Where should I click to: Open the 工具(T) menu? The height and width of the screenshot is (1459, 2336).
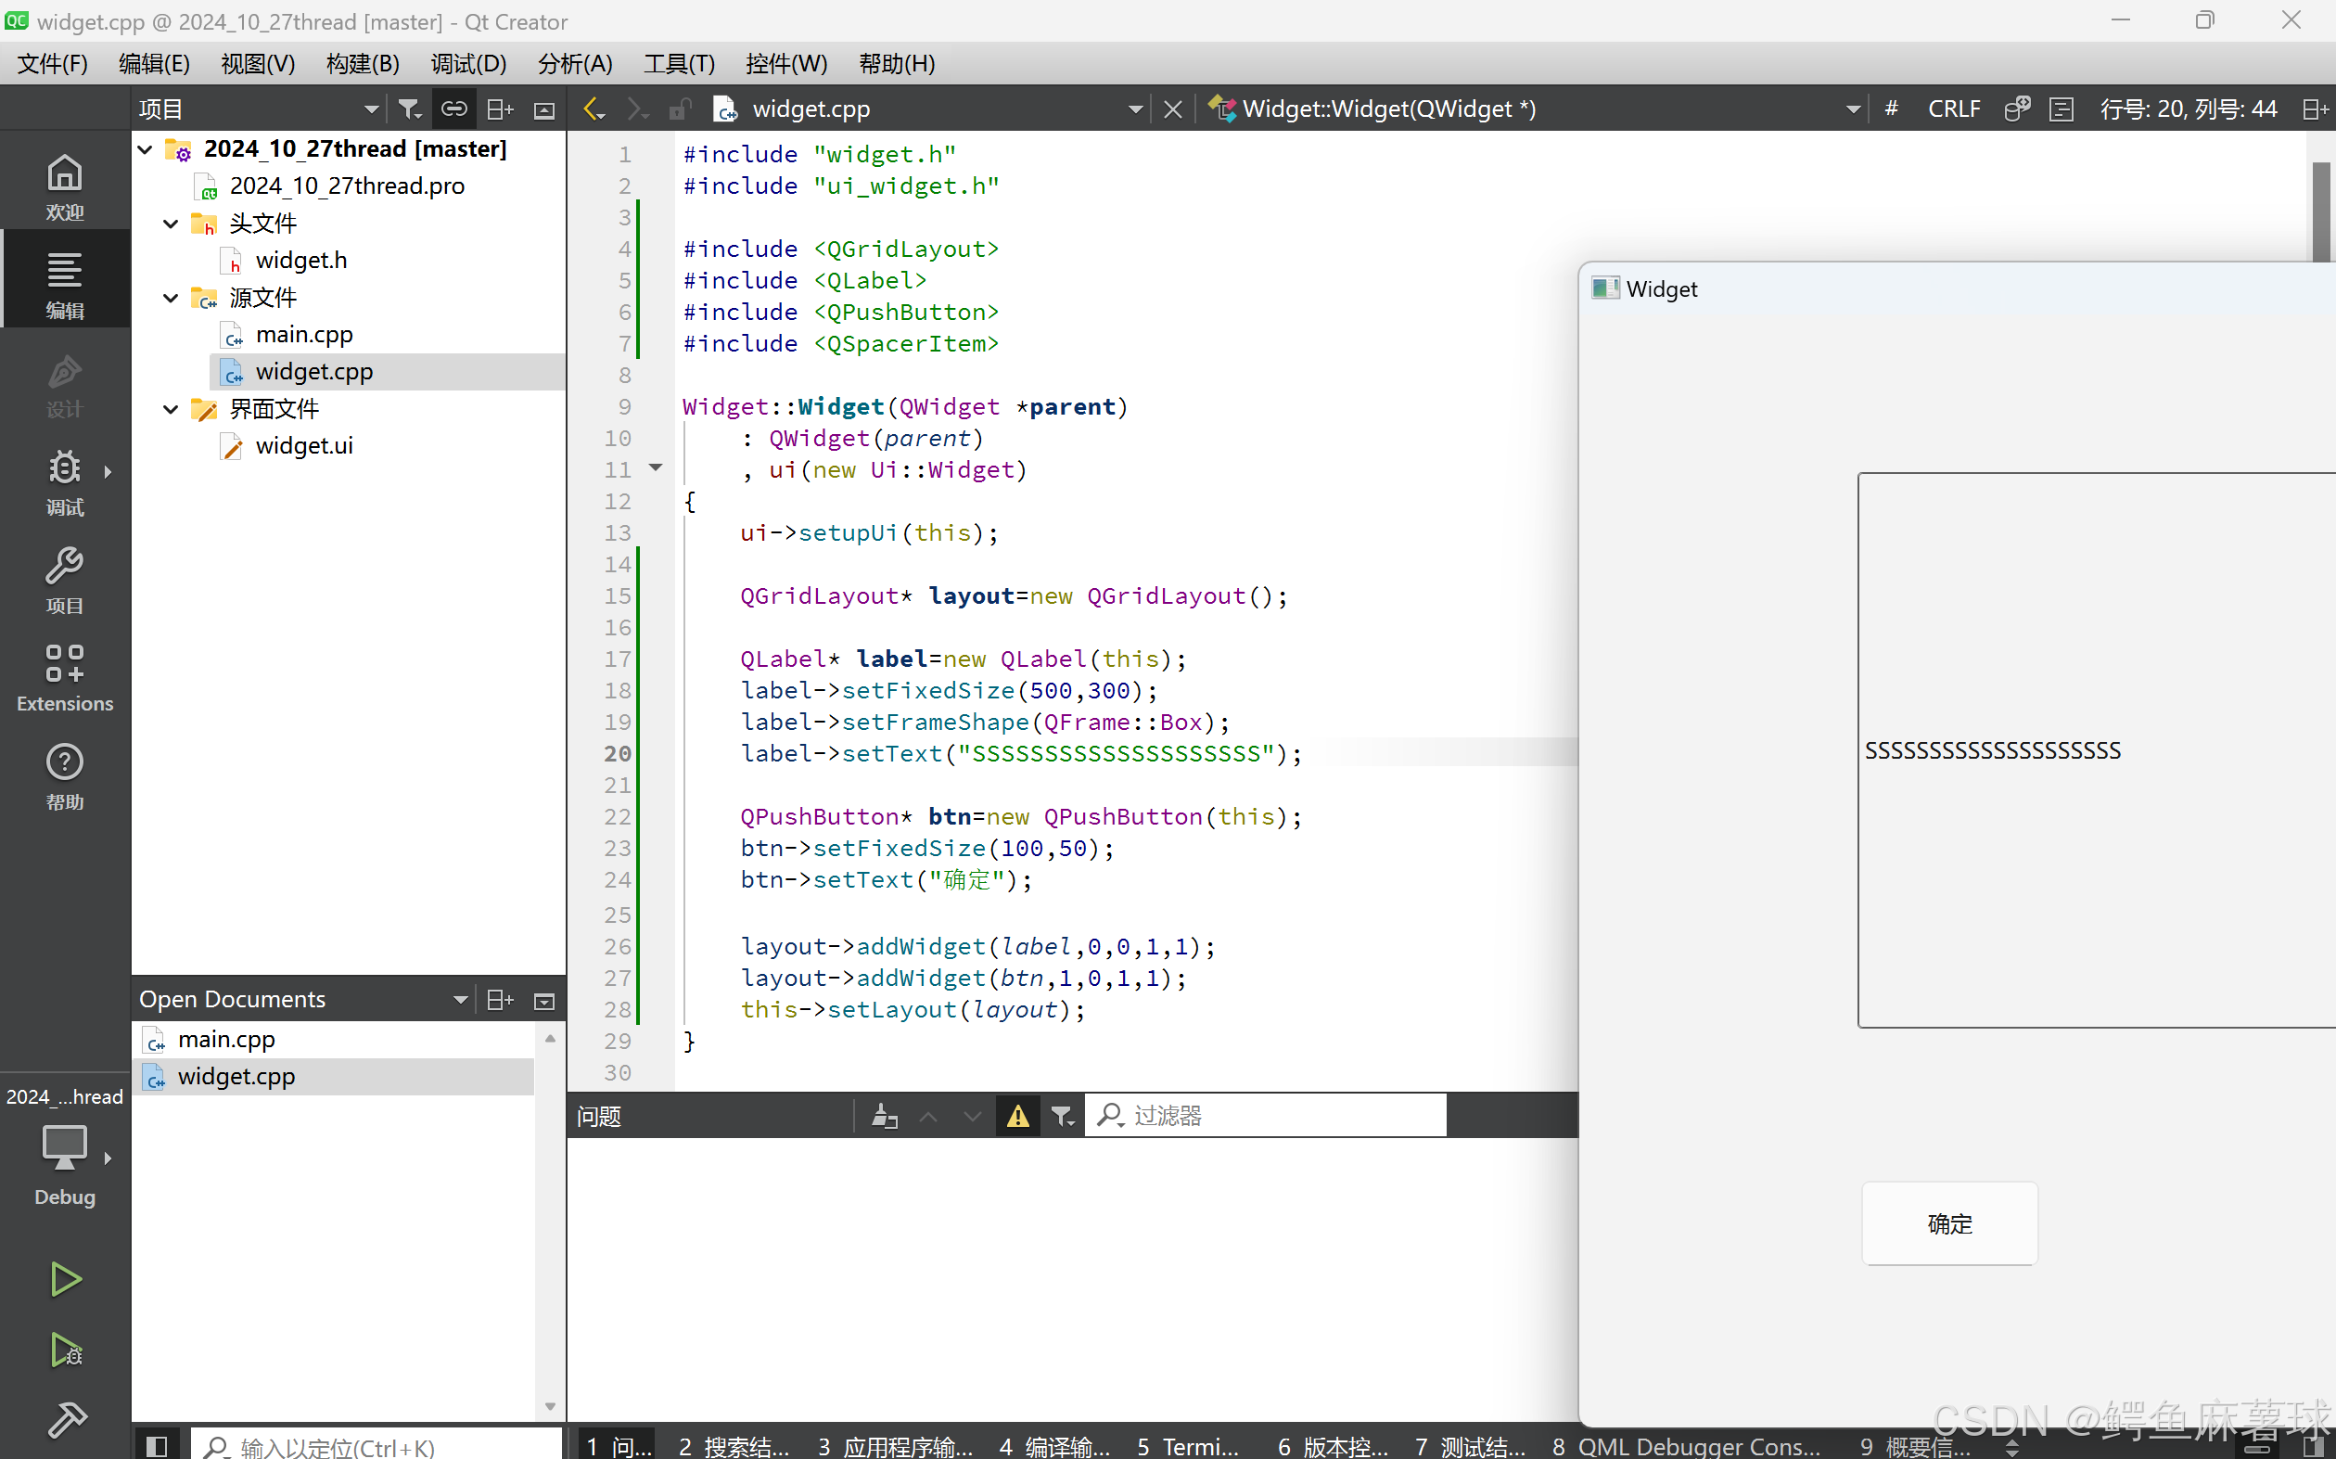tap(679, 64)
